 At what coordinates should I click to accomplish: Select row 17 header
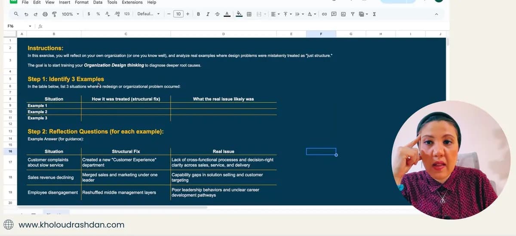point(10,162)
